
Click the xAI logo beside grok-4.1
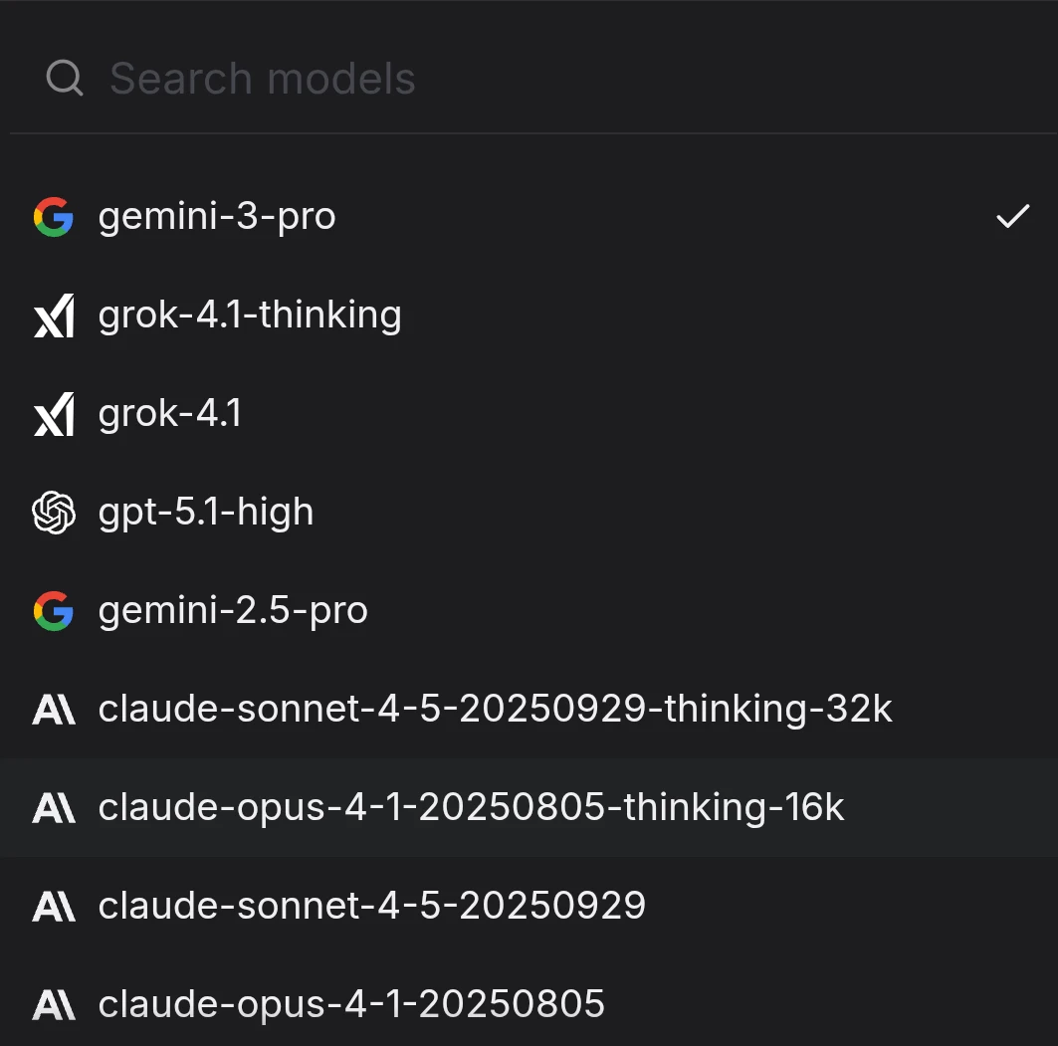click(x=54, y=414)
